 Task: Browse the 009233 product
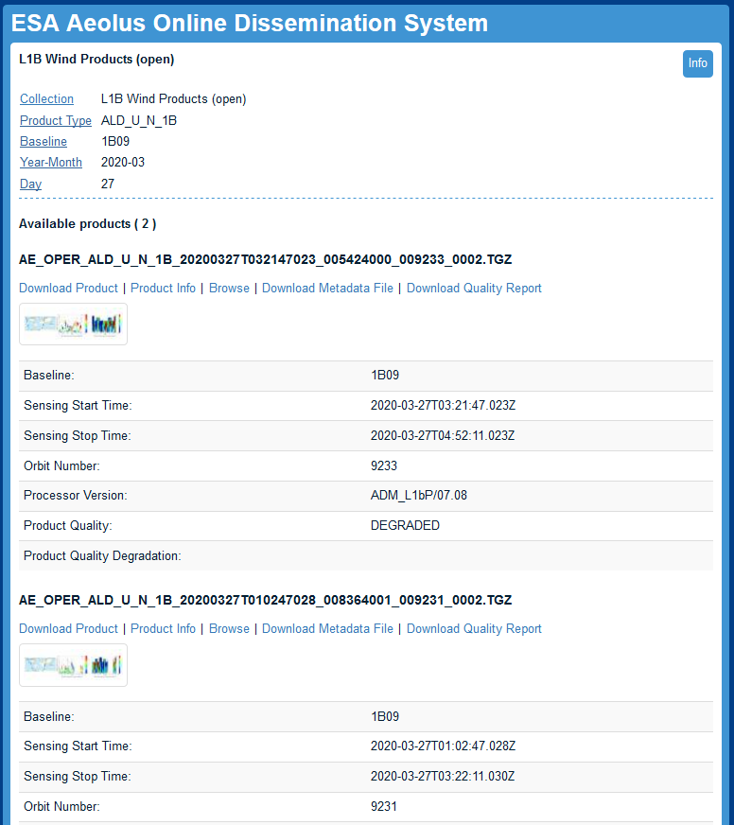230,288
